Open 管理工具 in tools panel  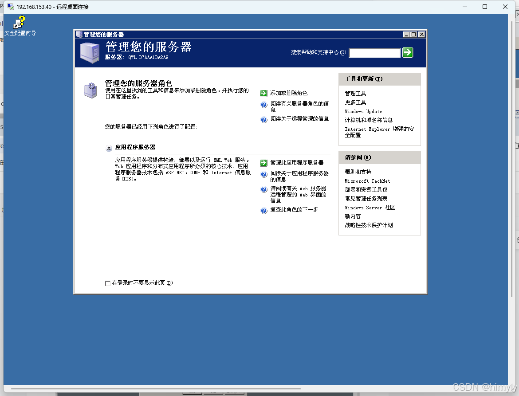coord(355,94)
